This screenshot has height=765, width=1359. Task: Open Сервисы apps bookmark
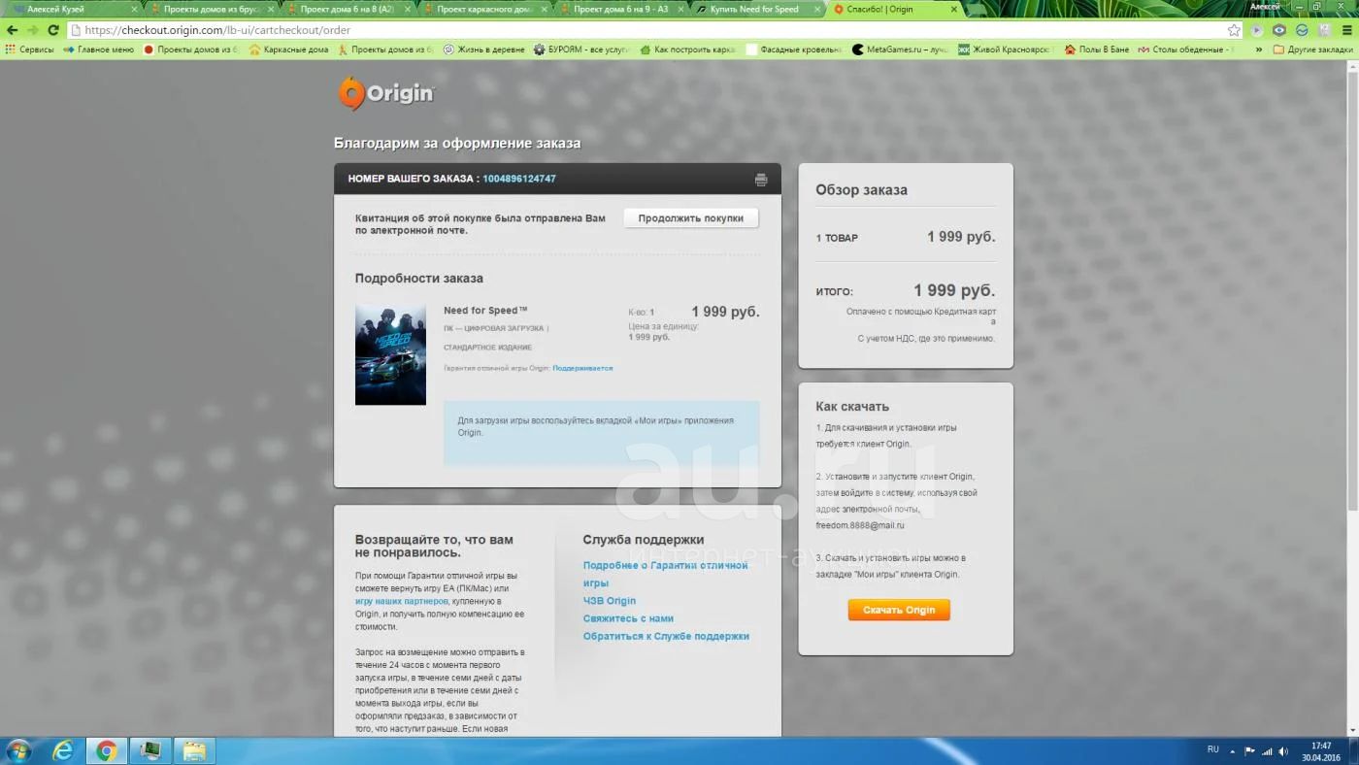coord(30,50)
